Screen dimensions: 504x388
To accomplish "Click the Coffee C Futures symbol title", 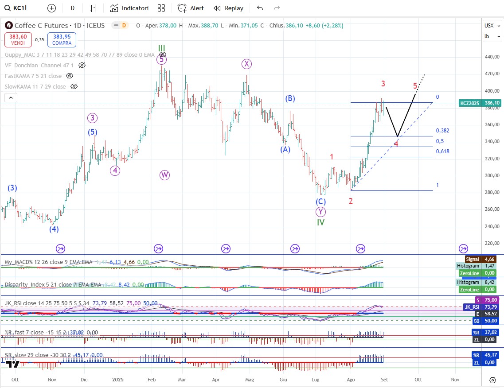I will [x=59, y=26].
